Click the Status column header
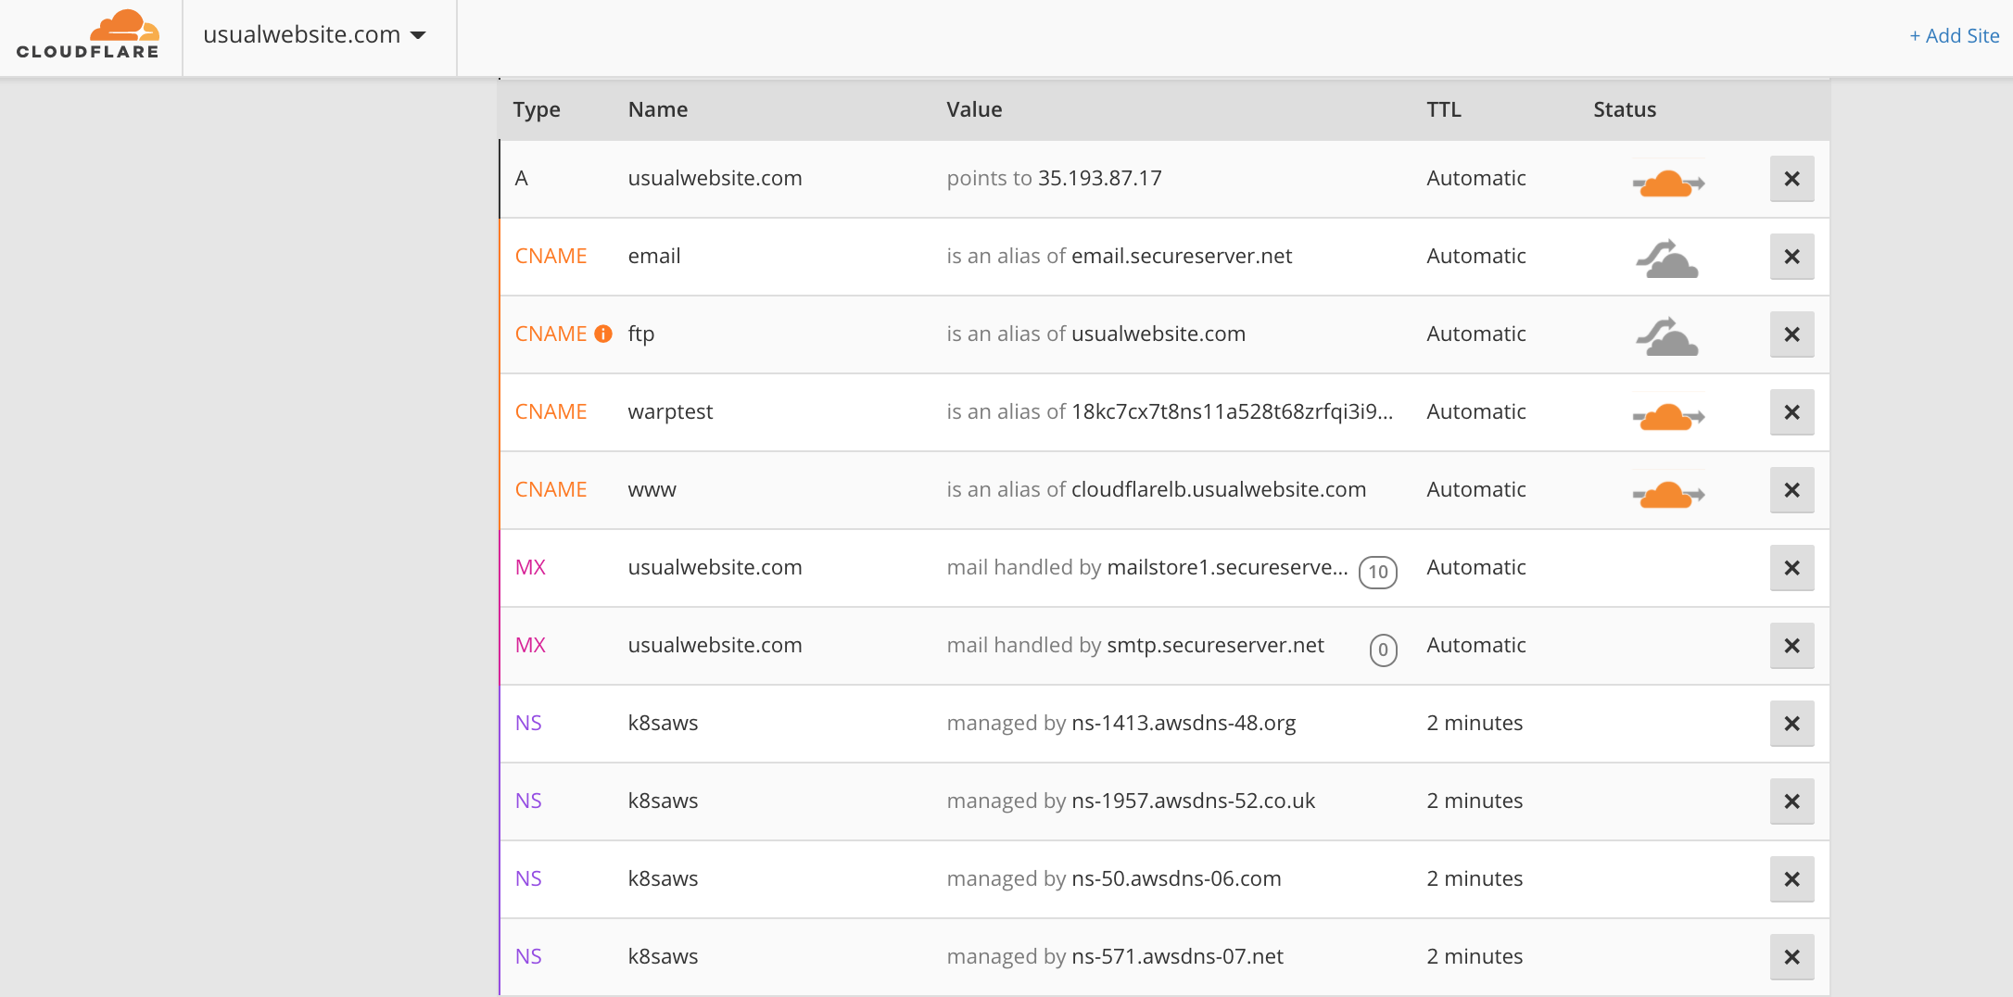This screenshot has height=997, width=2013. [1625, 109]
